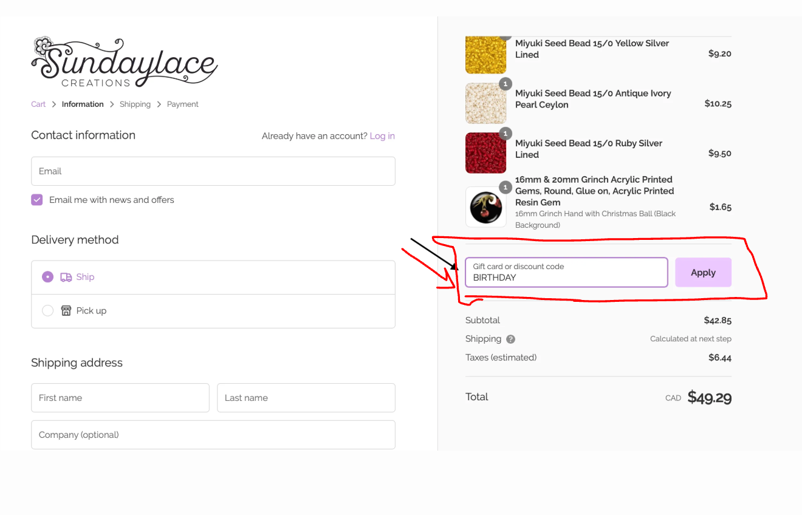Screen dimensions: 802x515
Task: Click 'Miyuki Seed Bead 15/0 Yellow Silver Lined' text
Action: click(592, 49)
